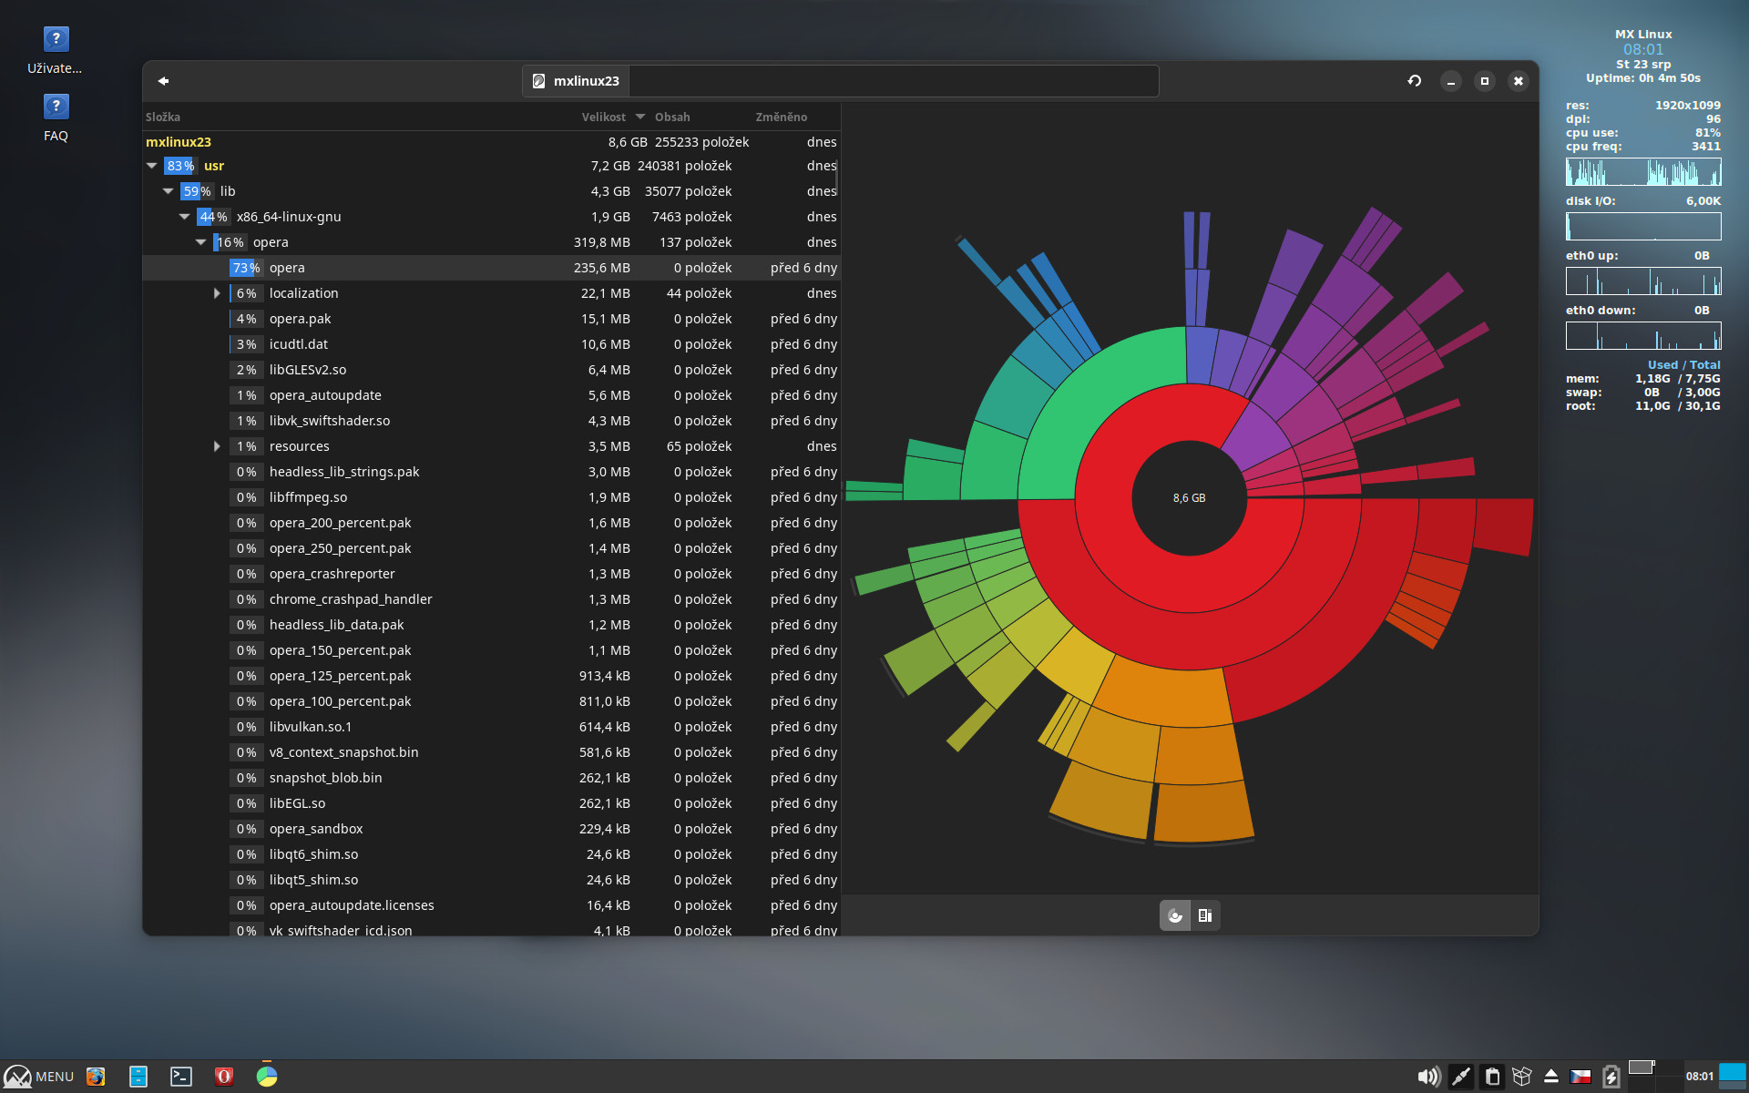Select the libEGL.so row
The image size is (1749, 1093).
pyautogui.click(x=491, y=803)
